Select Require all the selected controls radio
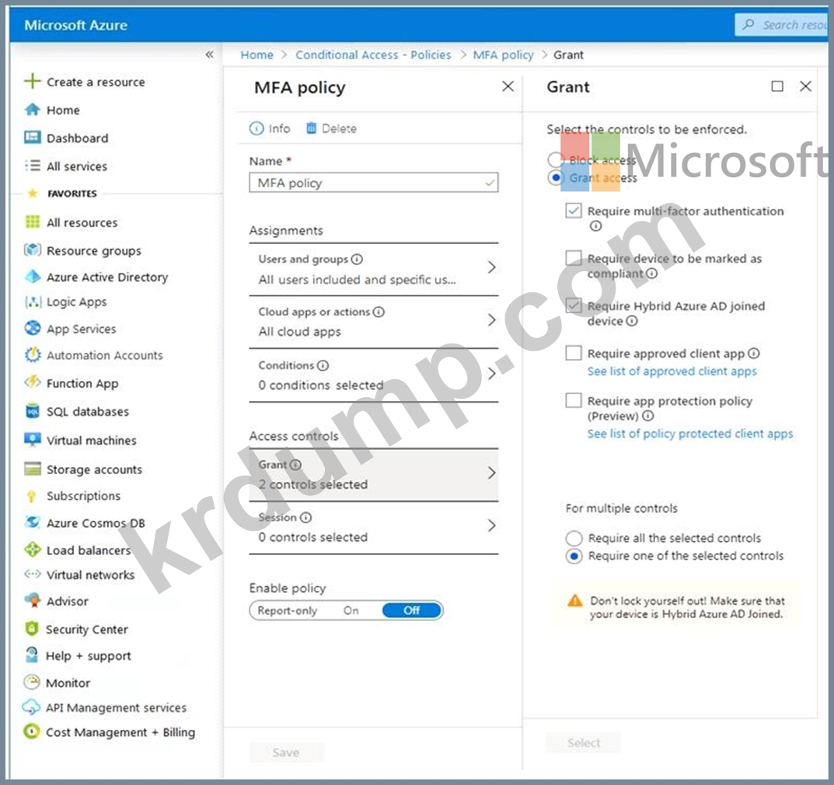This screenshot has width=834, height=785. pos(574,538)
